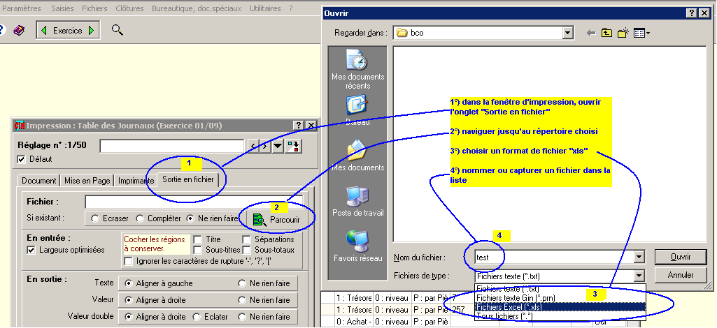This screenshot has width=717, height=328.
Task: Open Poste de travail shortcut
Action: click(x=357, y=201)
